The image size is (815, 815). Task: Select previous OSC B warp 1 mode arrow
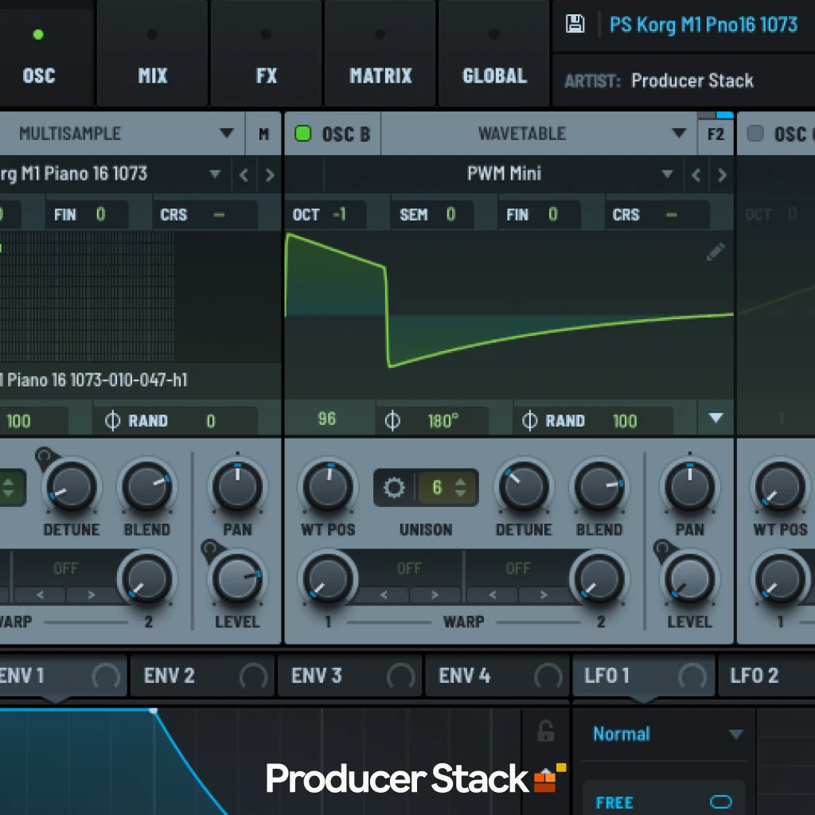[x=384, y=595]
